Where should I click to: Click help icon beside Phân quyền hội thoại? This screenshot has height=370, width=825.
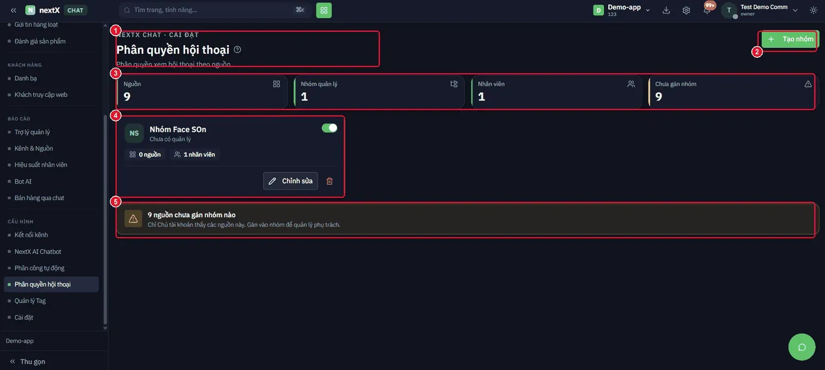click(x=238, y=49)
